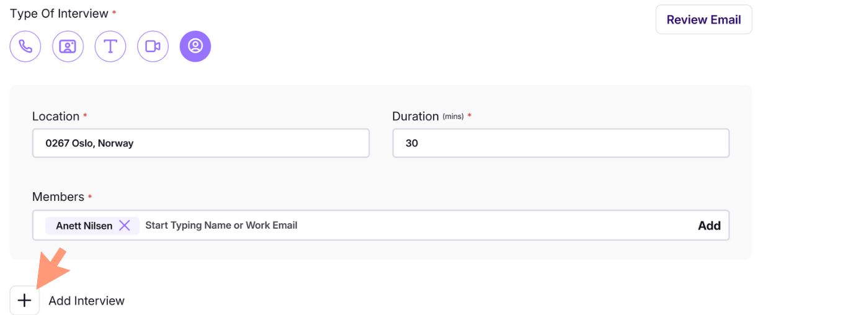This screenshot has height=315, width=848.
Task: Click the orange arrow pointing at plus button
Action: pyautogui.click(x=53, y=268)
